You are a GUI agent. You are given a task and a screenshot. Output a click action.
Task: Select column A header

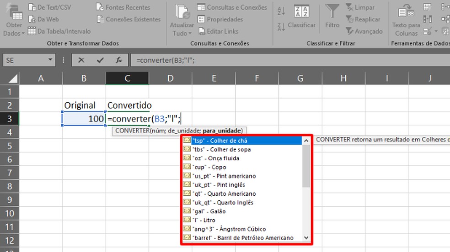(41, 78)
